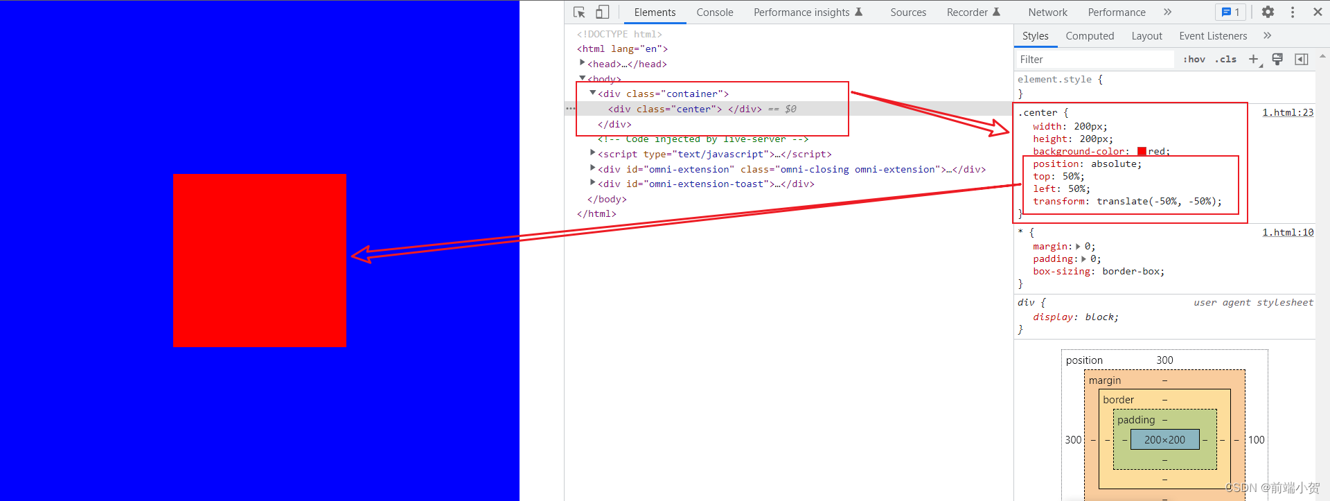Toggle the device toolbar icon

pos(602,12)
